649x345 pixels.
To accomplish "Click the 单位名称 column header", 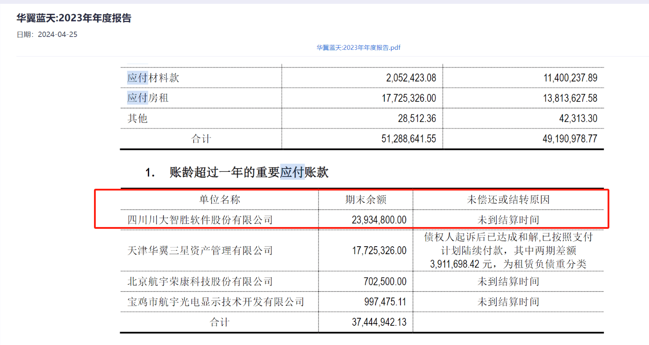I will [x=220, y=199].
